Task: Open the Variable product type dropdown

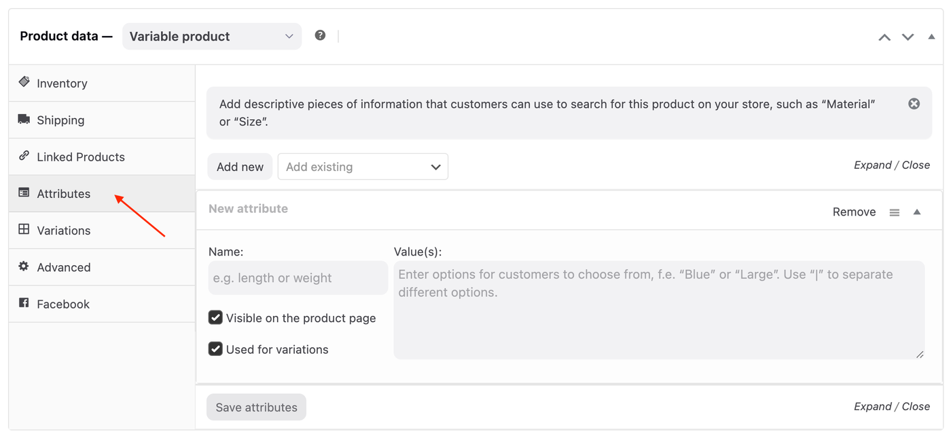Action: pos(211,37)
